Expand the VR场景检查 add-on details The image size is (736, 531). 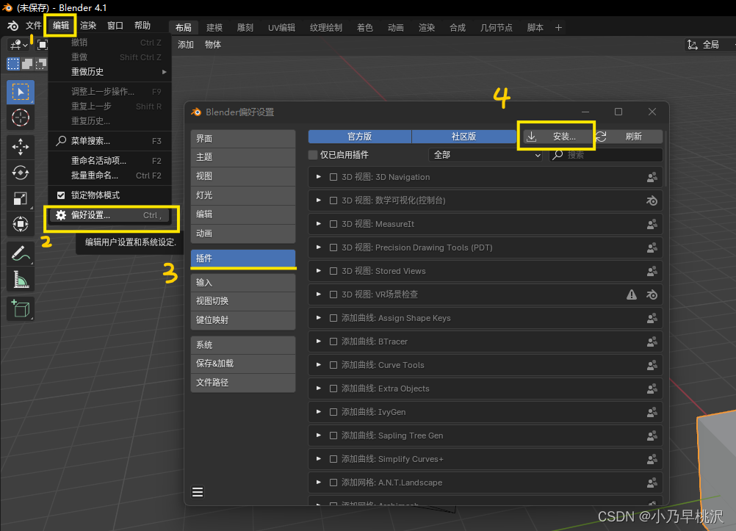click(x=319, y=295)
